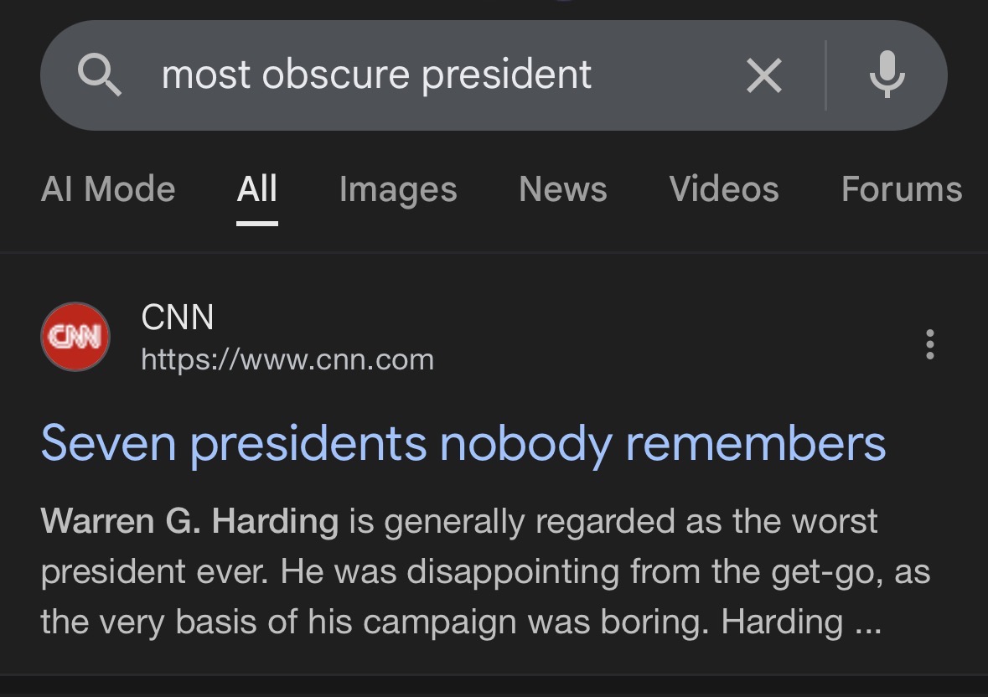Viewport: 988px width, 697px height.
Task: Select the All results tab
Action: [256, 189]
